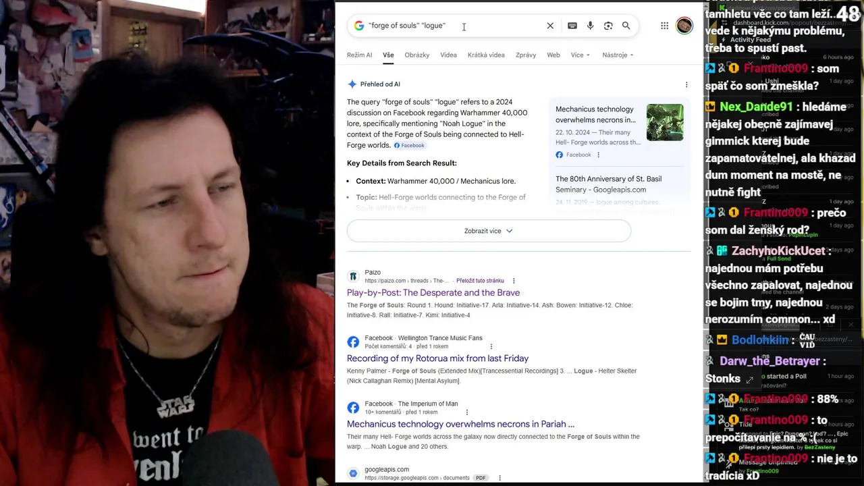Open the Paizo result three-dot menu
864x486 pixels.
514,281
